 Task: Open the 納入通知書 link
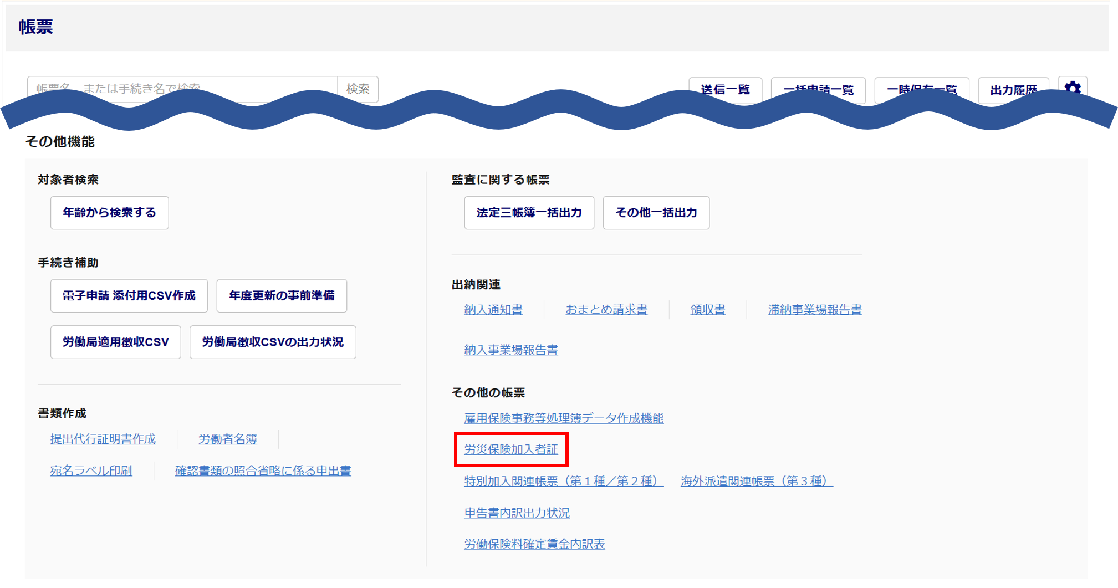coord(493,310)
